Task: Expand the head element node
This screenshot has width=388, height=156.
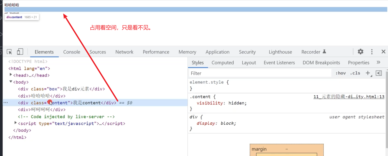Action: pyautogui.click(x=11, y=75)
